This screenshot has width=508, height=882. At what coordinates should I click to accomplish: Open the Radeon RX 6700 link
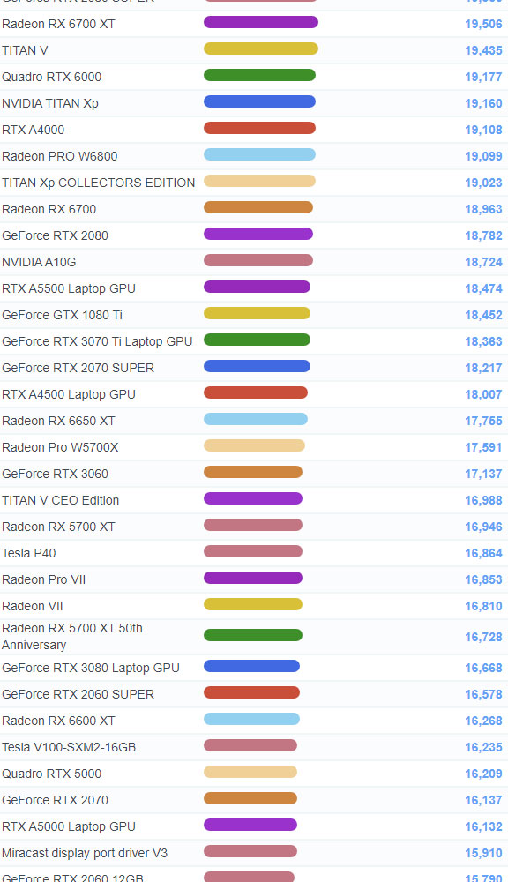click(x=49, y=209)
